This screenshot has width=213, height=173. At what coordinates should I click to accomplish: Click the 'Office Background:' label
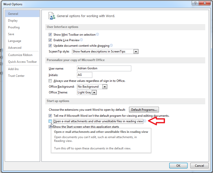click(62, 86)
